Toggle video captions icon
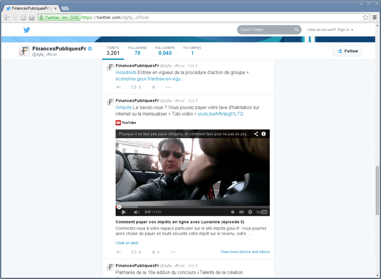 241,212
